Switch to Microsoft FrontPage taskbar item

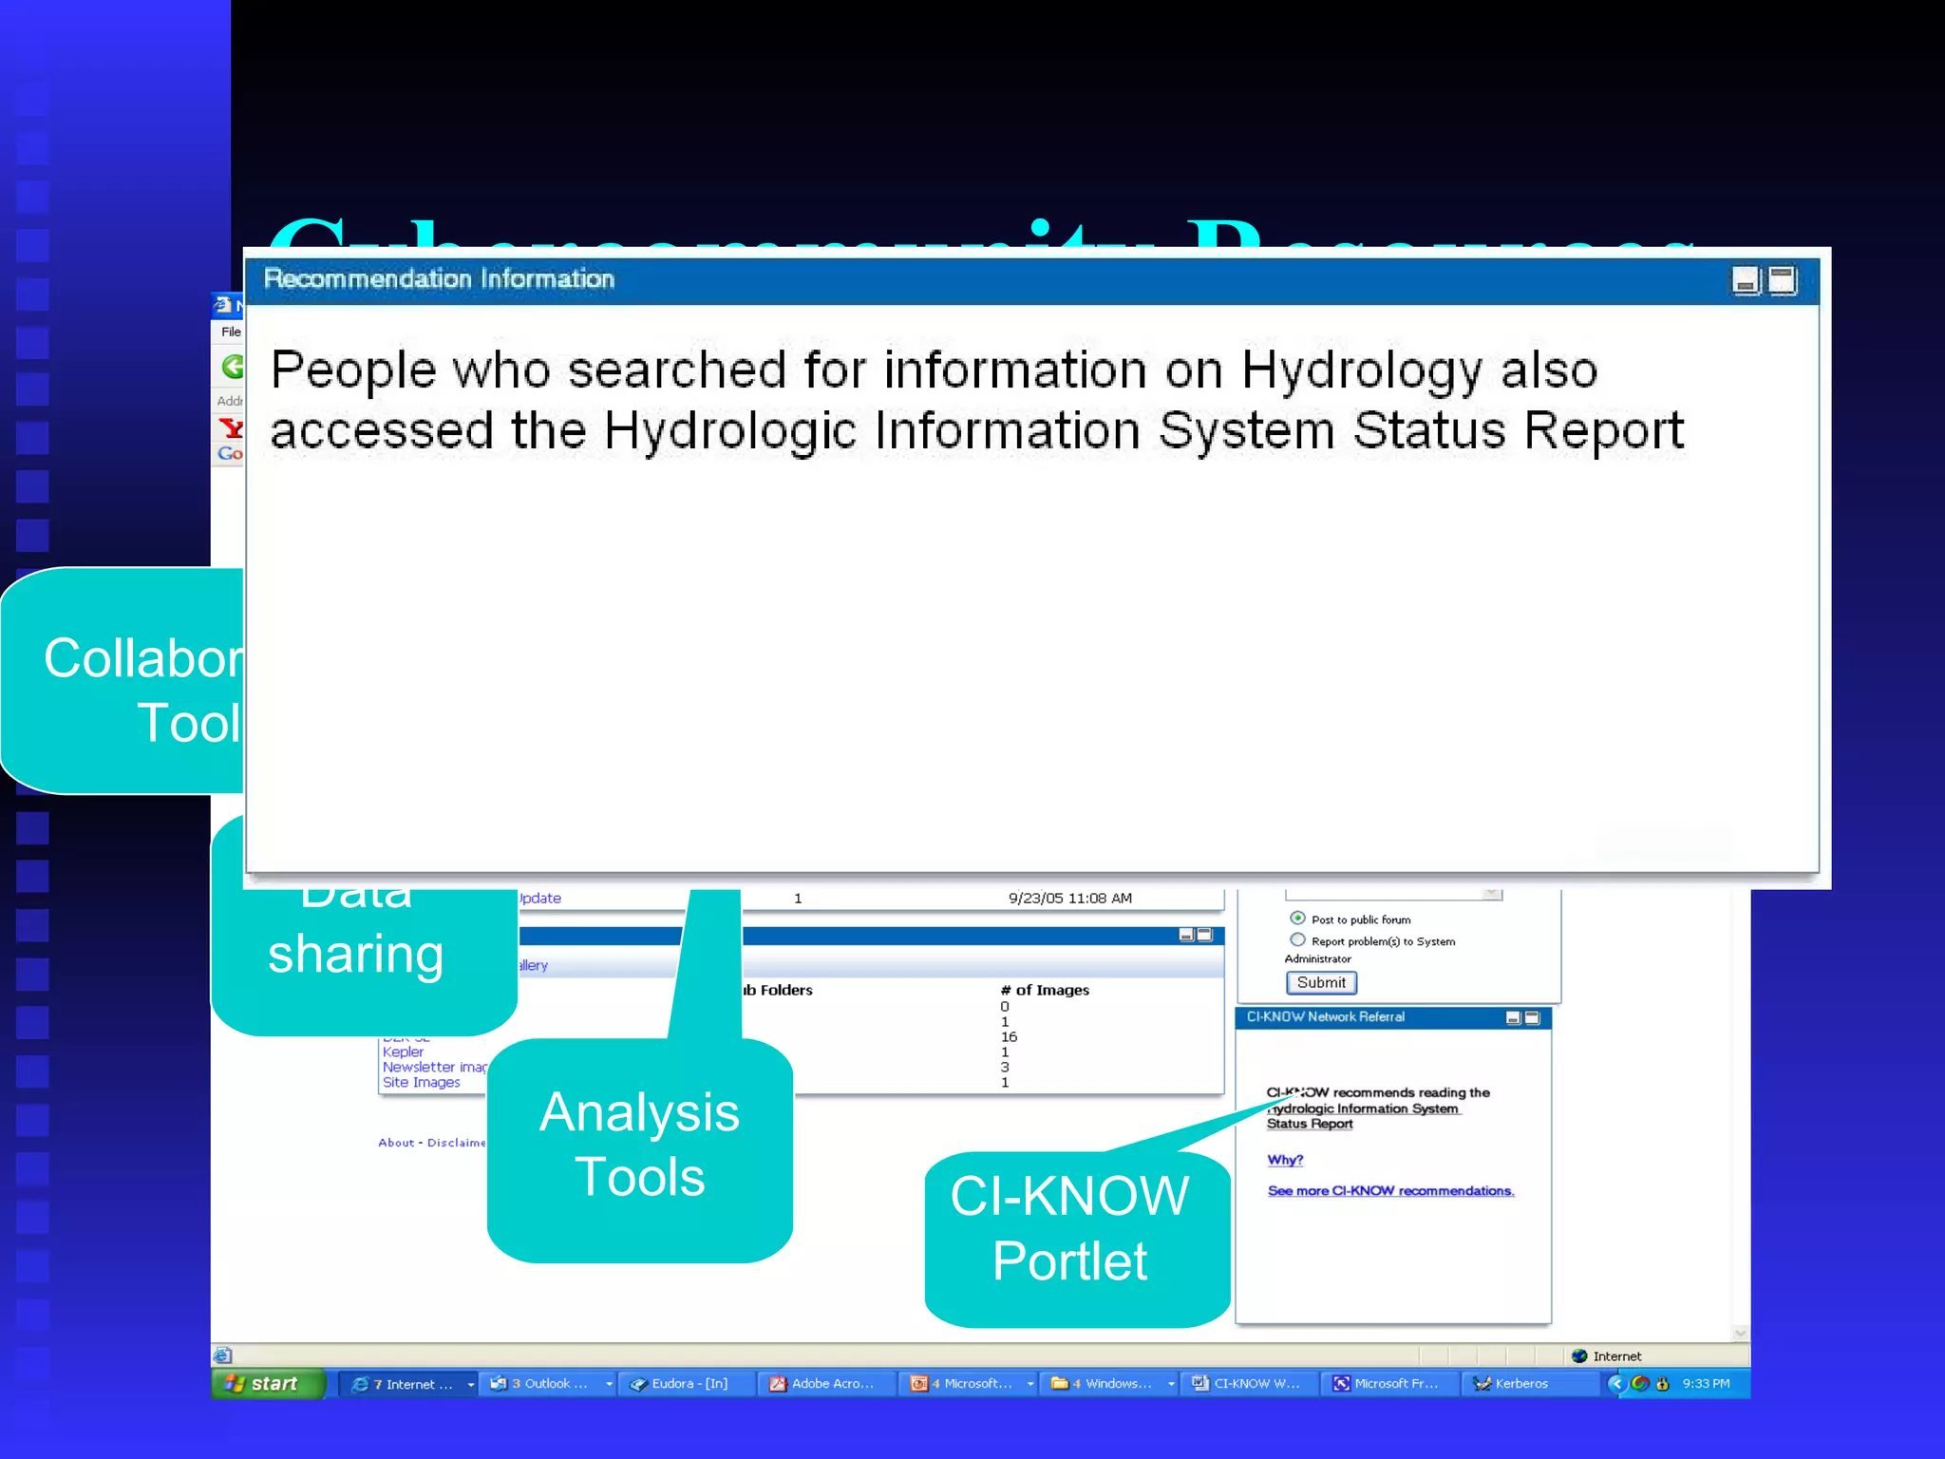(1389, 1384)
